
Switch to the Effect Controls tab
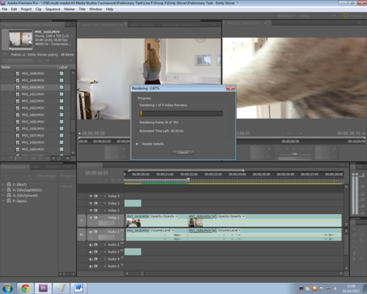coord(142,24)
